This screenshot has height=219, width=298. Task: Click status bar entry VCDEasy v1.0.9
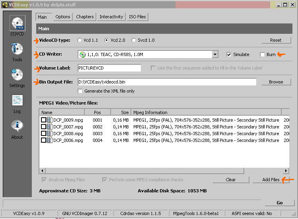click(29, 213)
